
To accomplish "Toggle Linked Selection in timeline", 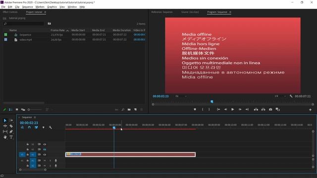I will click(36, 128).
